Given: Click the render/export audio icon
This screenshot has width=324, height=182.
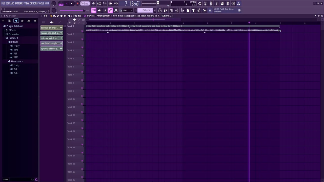Looking at the screenshot, I should click(x=228, y=4).
